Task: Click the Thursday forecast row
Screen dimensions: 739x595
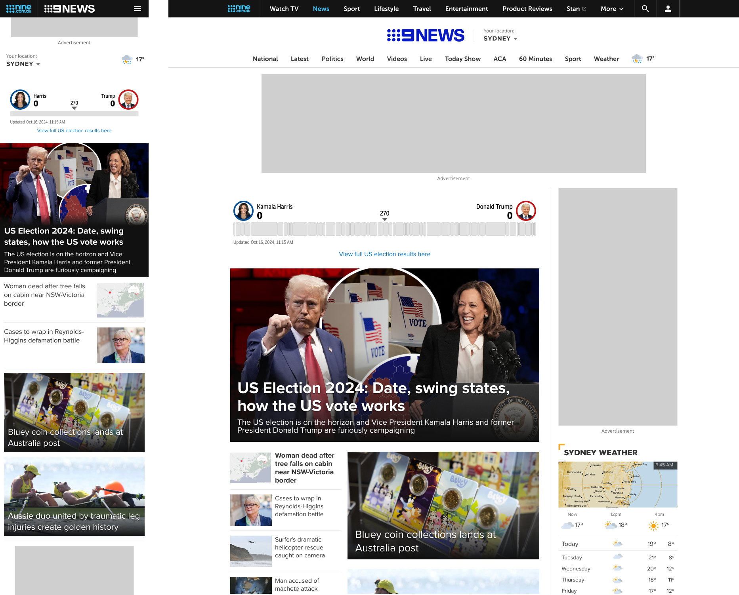Action: coord(618,580)
